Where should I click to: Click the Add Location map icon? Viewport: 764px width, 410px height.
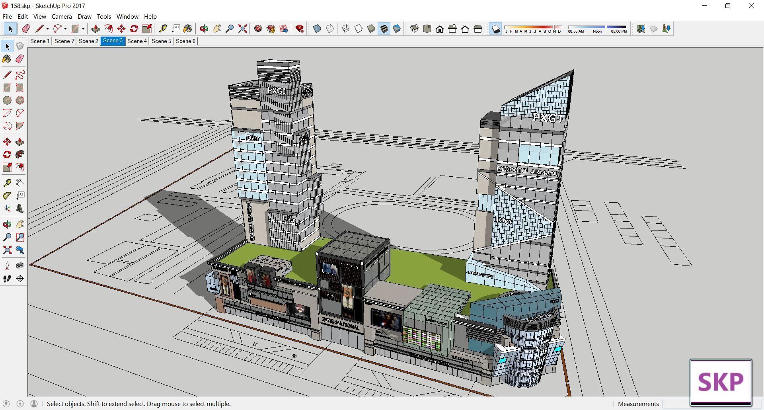pyautogui.click(x=641, y=29)
